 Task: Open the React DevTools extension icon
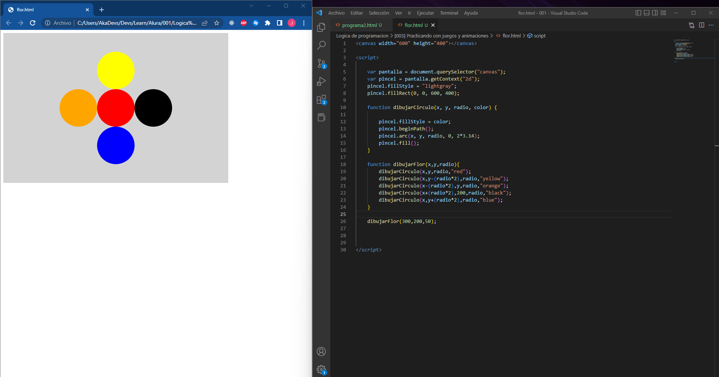232,23
